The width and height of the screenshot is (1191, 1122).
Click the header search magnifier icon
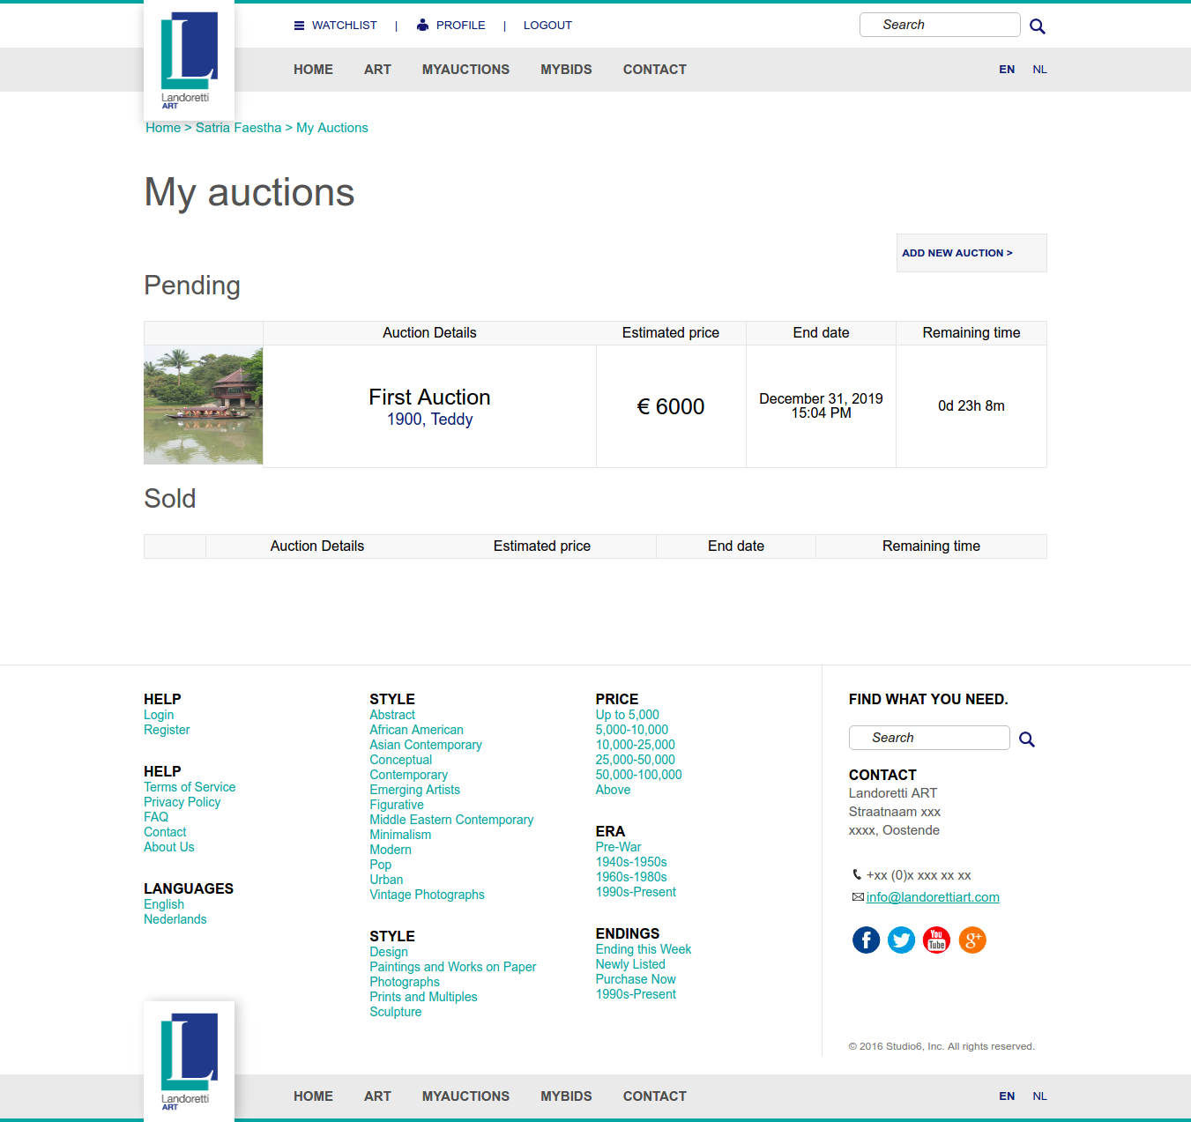click(1038, 26)
